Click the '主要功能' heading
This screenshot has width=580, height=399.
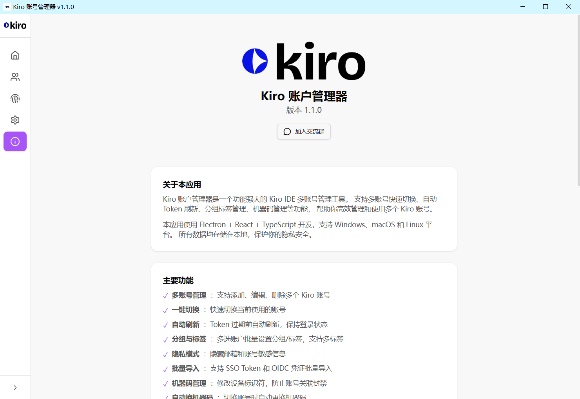click(x=178, y=280)
